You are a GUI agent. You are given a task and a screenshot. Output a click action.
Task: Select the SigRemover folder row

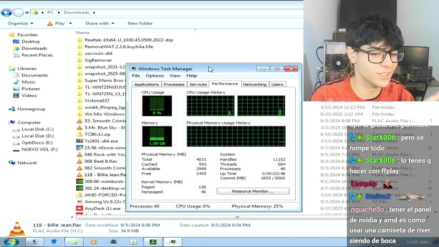click(98, 60)
